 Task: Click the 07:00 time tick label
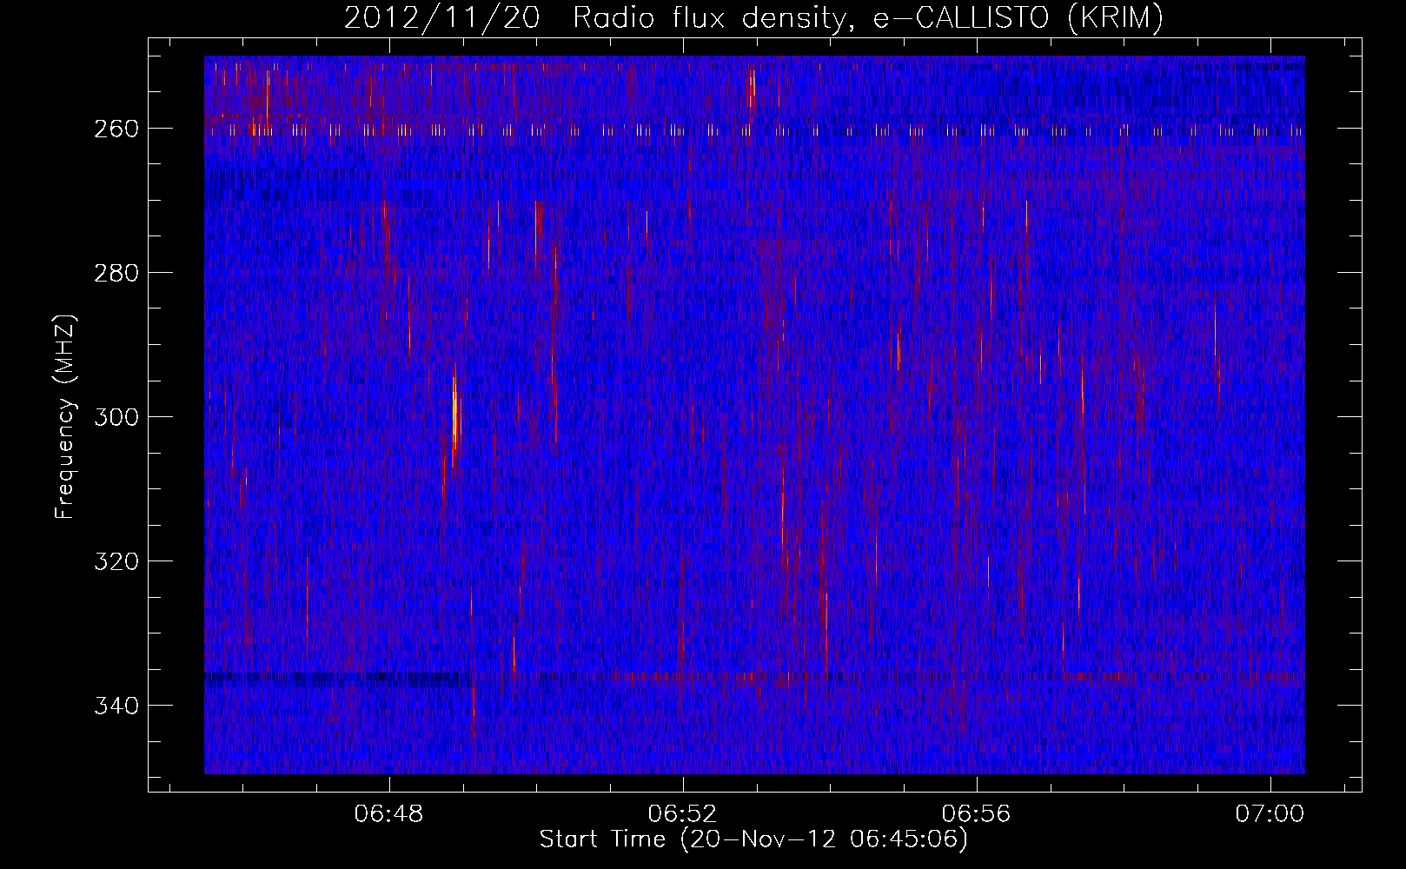coord(1270,814)
